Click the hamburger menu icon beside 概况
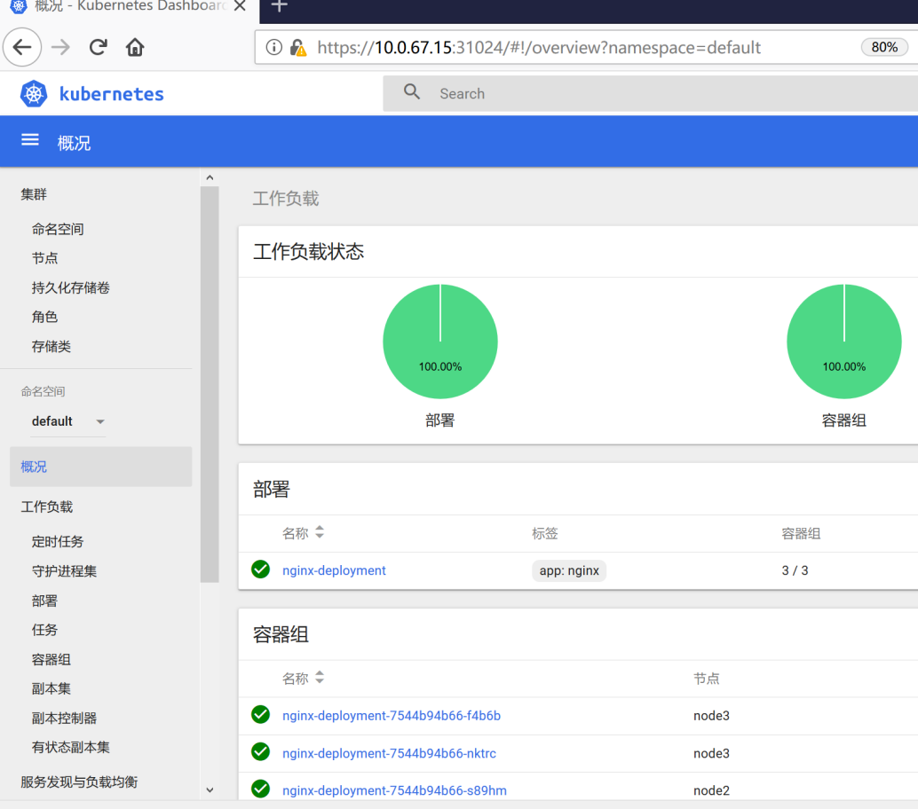Viewport: 918px width, 809px height. coord(30,140)
